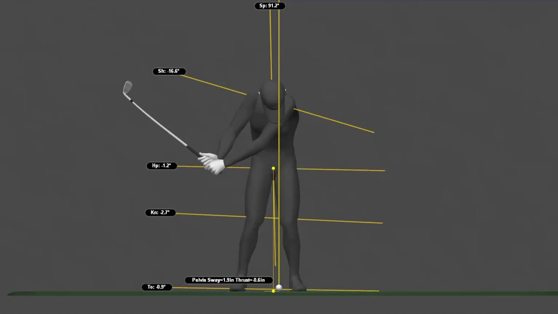Select the golfer's white gloved hands
The image size is (558, 314).
coord(212,163)
